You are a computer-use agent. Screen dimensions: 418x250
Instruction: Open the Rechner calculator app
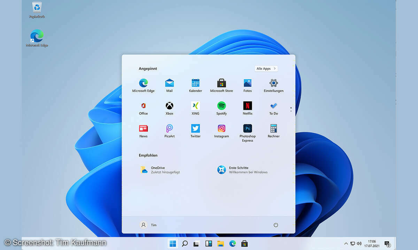[x=274, y=131]
